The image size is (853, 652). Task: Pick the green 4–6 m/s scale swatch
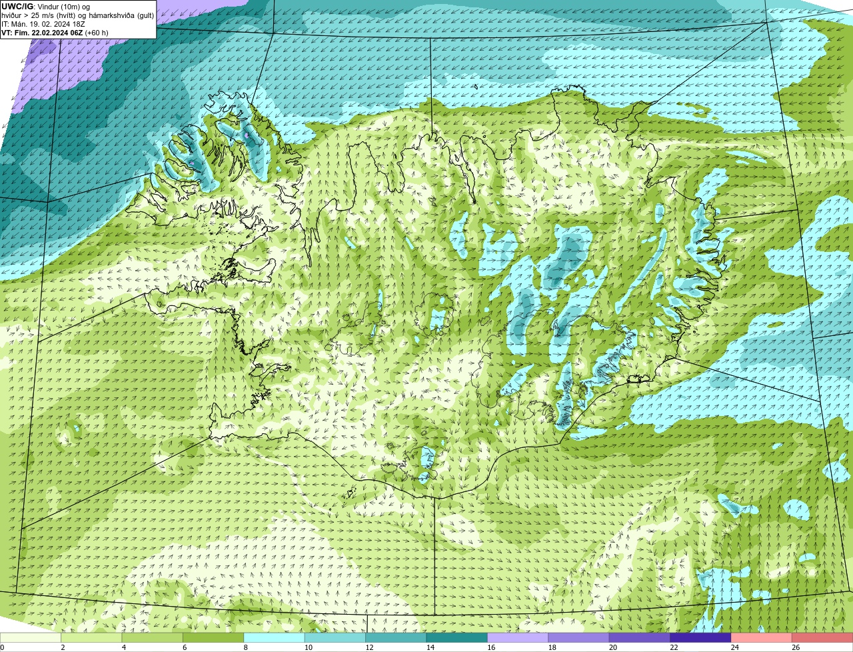pyautogui.click(x=153, y=638)
